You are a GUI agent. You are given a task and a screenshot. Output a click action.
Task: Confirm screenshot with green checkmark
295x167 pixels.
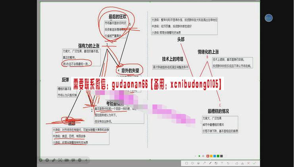point(254,163)
